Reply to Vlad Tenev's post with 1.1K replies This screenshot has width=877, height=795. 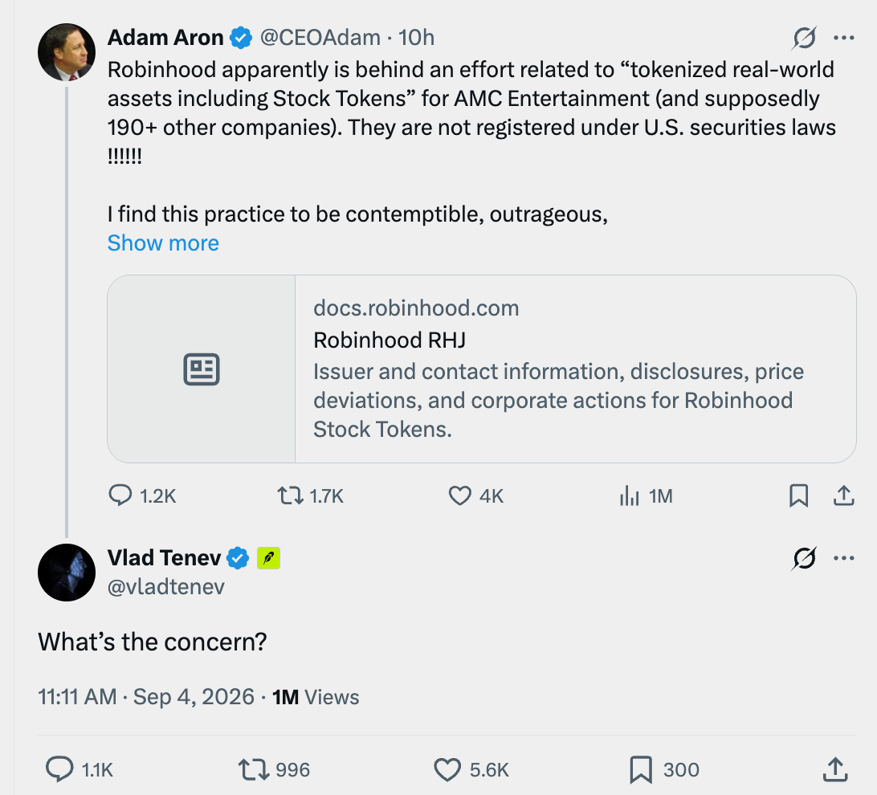coord(80,769)
